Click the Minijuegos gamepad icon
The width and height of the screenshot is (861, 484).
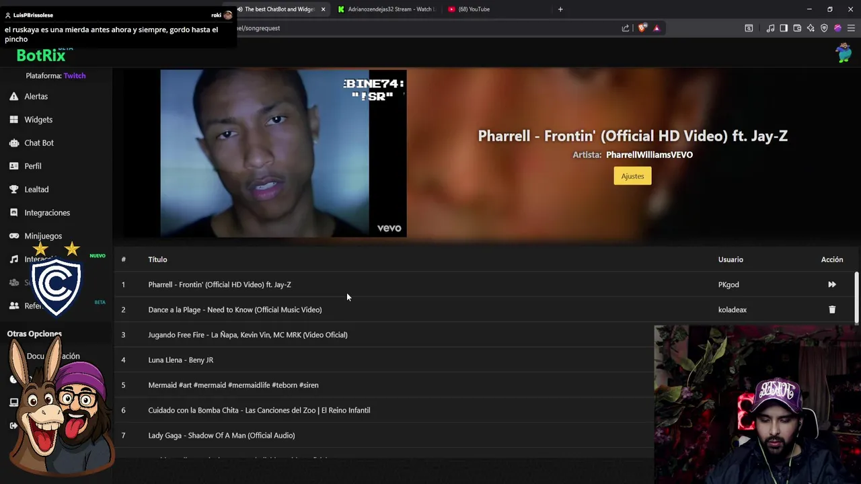[x=13, y=236]
